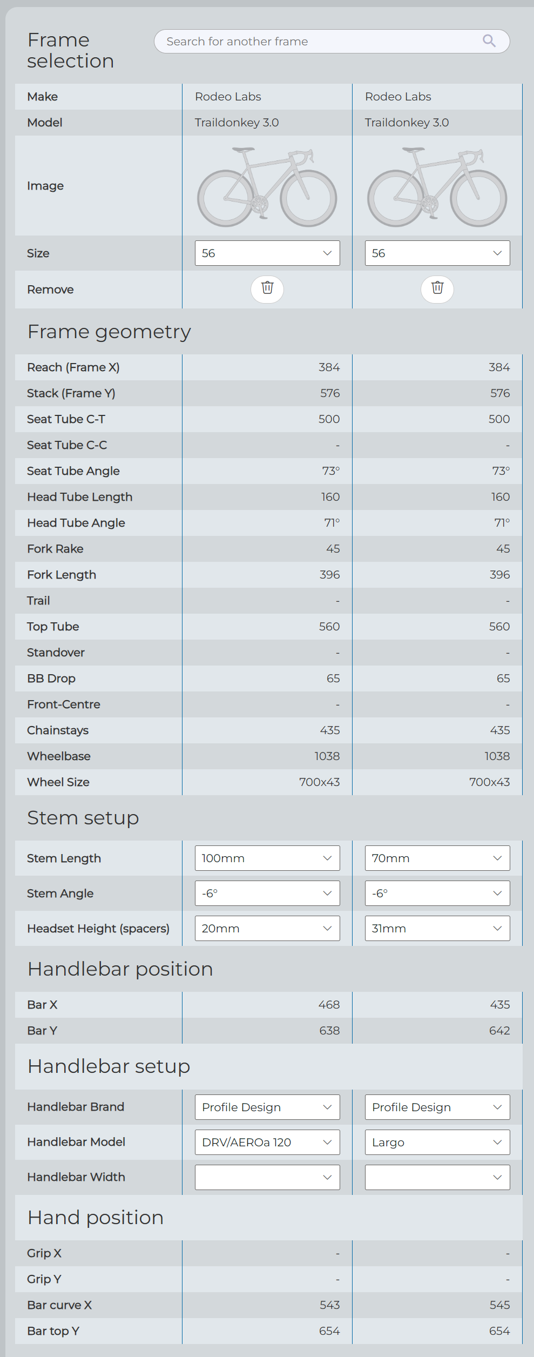Click Bar X value 468
534x1357 pixels.
(x=329, y=1005)
